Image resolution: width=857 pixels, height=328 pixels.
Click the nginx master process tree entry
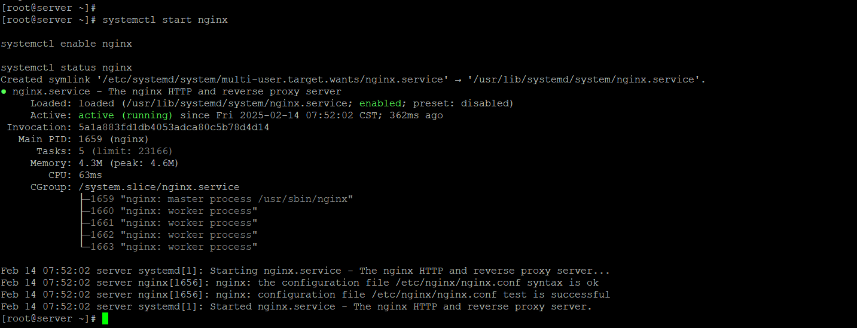pos(216,199)
